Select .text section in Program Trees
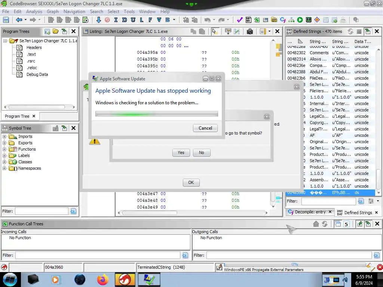The height and width of the screenshot is (287, 383). 31,55
